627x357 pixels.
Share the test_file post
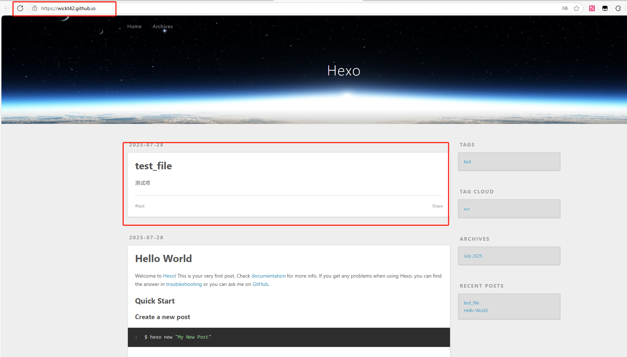pyautogui.click(x=437, y=206)
